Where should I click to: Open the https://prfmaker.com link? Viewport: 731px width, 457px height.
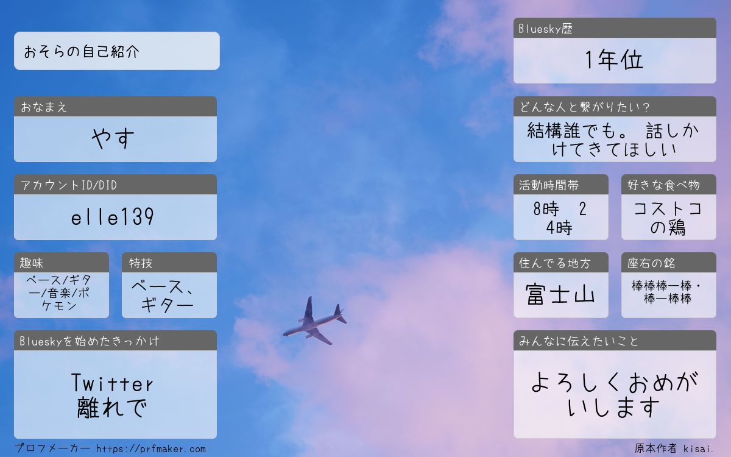[151, 449]
